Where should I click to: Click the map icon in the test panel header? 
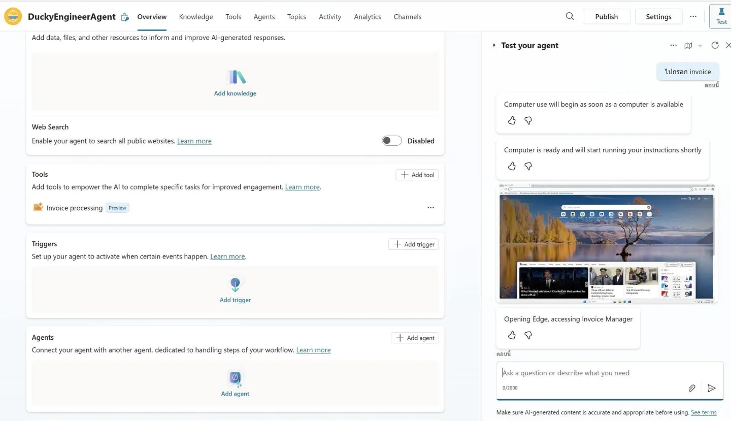pyautogui.click(x=688, y=45)
